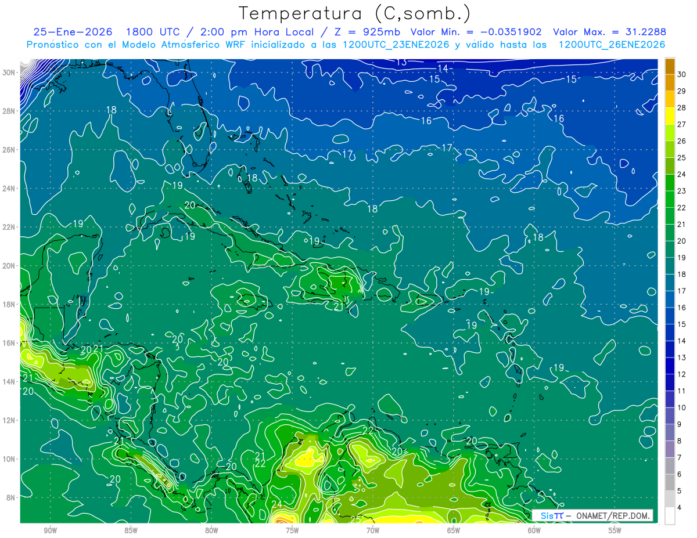Click the 30N latitude axis label

tap(9, 73)
